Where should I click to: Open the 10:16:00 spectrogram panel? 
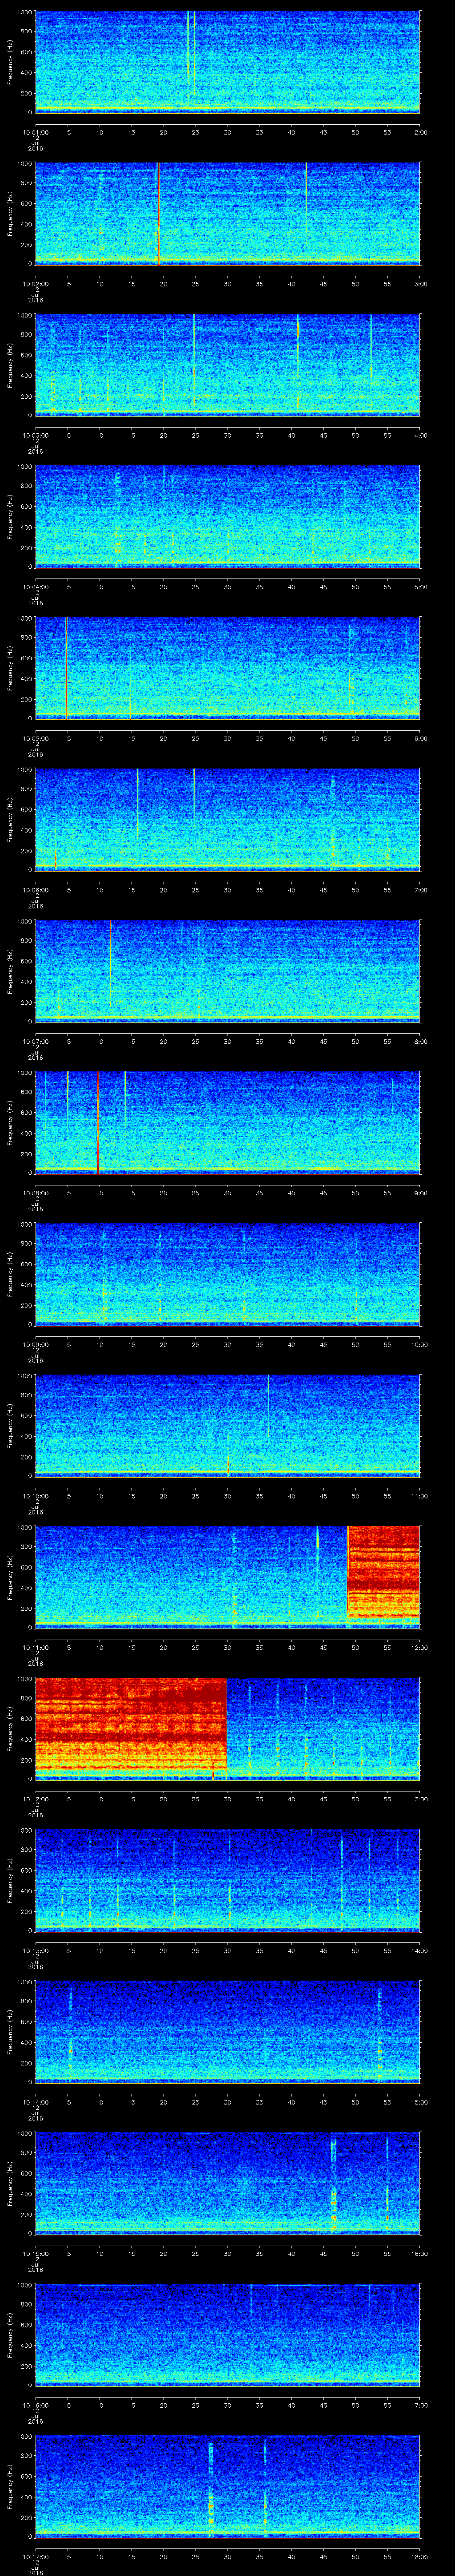[227, 2333]
